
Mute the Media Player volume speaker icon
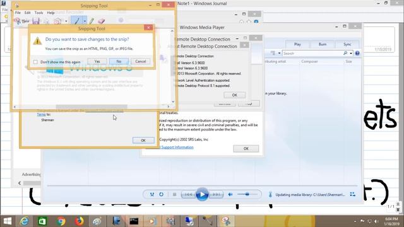[x=230, y=194]
